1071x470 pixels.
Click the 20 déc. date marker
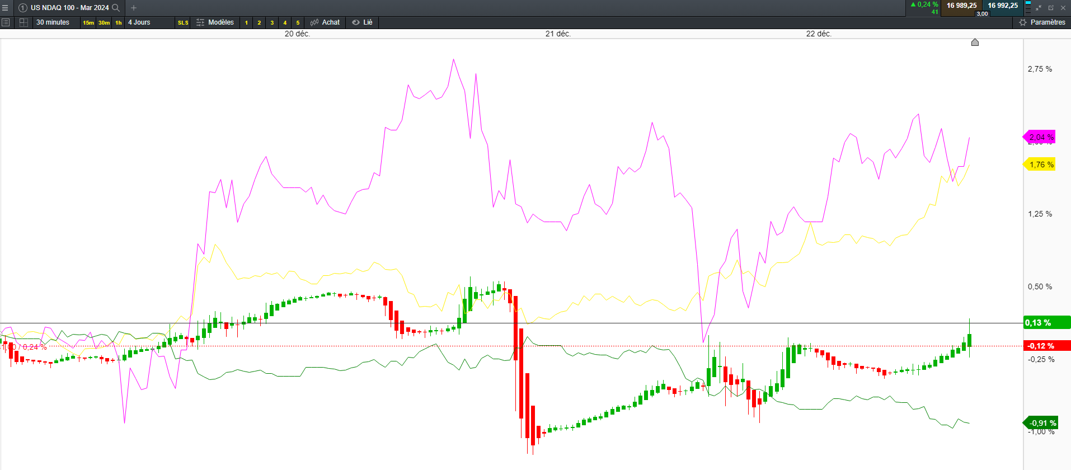tap(297, 34)
